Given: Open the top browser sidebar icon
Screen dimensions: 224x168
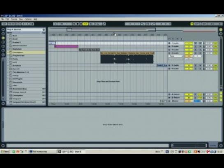Looking at the screenshot, I should [3, 30].
